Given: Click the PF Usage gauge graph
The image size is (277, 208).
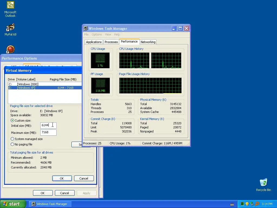Looking at the screenshot, I should (100, 86).
